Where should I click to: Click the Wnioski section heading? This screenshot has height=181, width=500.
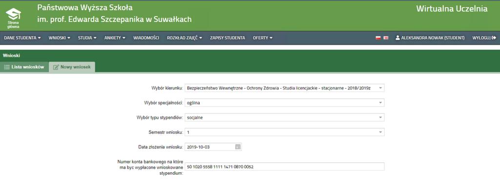[x=12, y=55]
